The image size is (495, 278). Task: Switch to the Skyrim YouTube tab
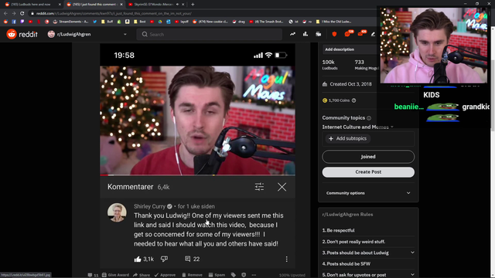click(x=153, y=5)
